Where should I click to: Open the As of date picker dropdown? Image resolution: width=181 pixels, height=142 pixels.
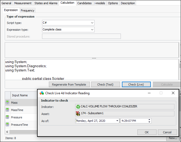coord(117,121)
